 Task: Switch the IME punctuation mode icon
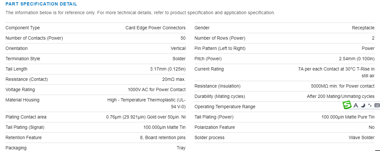(370, 105)
